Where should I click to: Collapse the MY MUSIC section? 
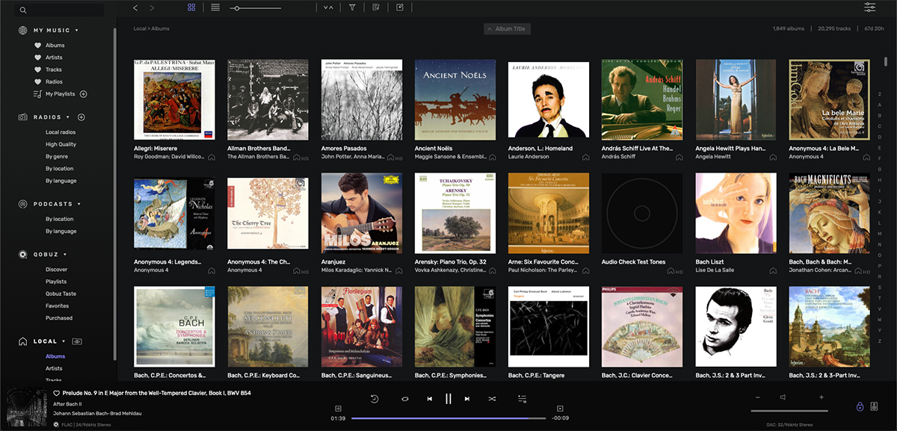(77, 31)
